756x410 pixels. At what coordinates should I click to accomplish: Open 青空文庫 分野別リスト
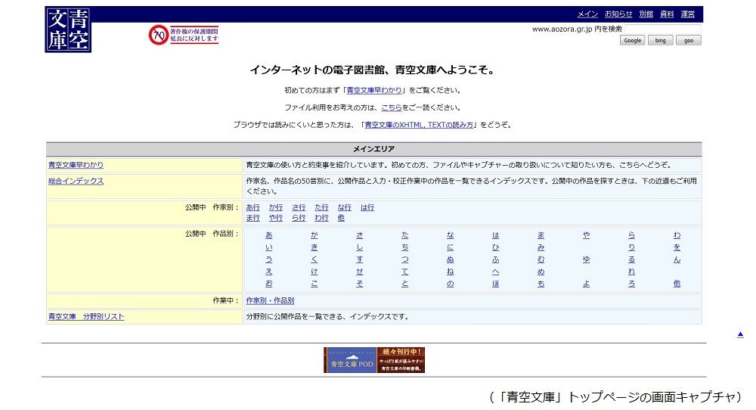(86, 317)
